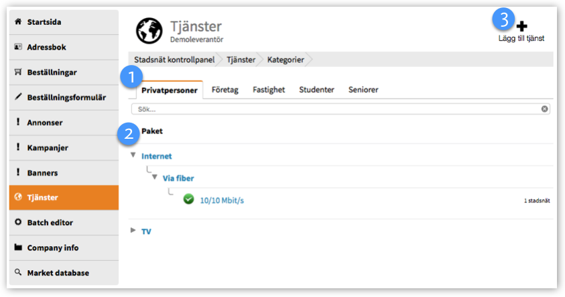
Task: Click the home icon for Startsida
Action: click(18, 22)
